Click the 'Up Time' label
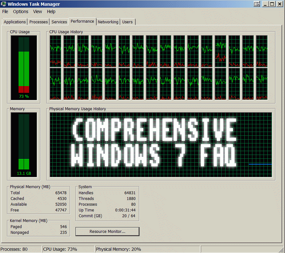Image resolution: width=285 pixels, height=253 pixels. point(86,210)
